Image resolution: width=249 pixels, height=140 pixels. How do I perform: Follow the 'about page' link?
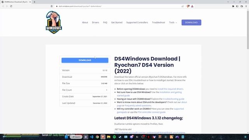(x=184, y=102)
